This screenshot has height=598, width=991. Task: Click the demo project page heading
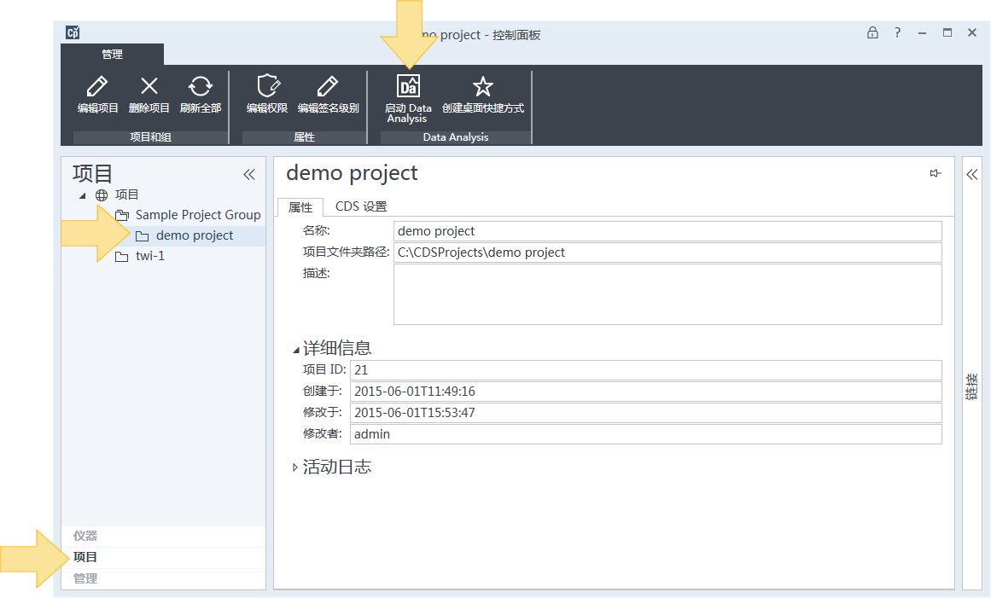pos(352,173)
